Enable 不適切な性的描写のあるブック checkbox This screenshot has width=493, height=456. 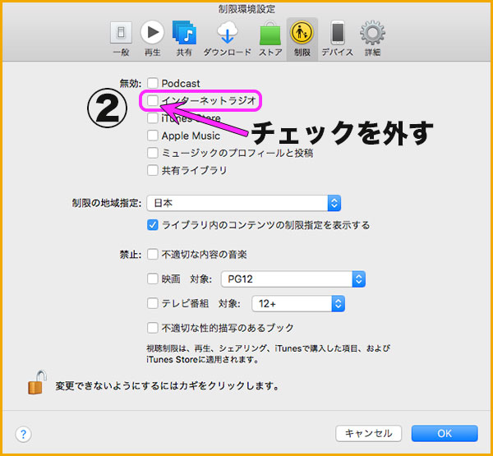tap(153, 328)
